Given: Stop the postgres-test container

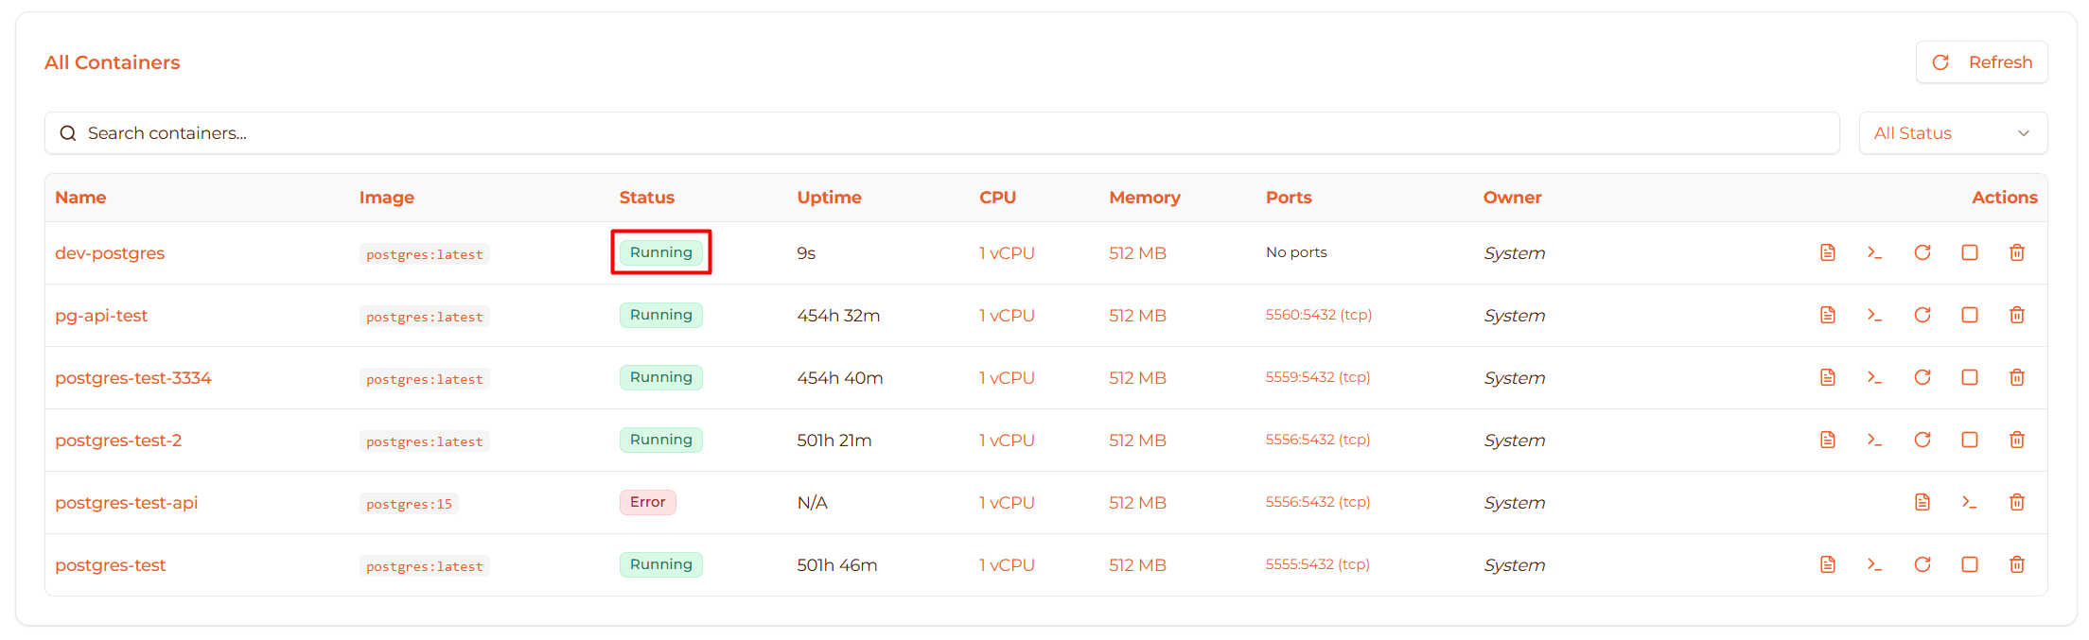Looking at the screenshot, I should [1969, 564].
